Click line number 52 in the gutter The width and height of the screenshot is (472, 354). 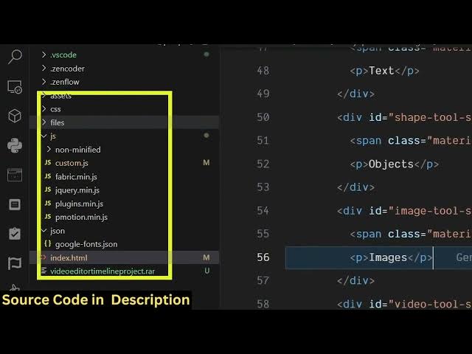(x=263, y=164)
